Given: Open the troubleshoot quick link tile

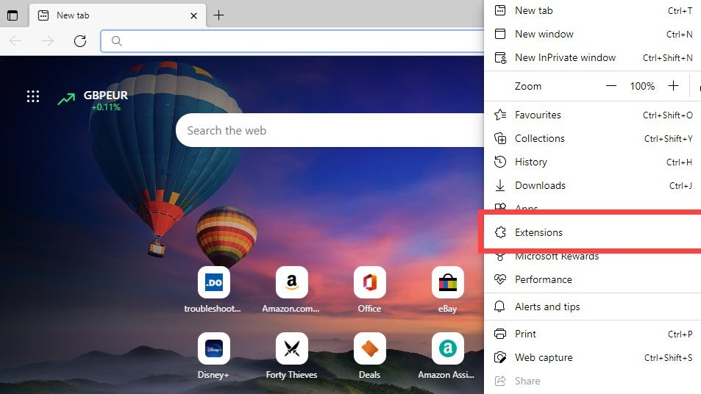Looking at the screenshot, I should tap(213, 290).
